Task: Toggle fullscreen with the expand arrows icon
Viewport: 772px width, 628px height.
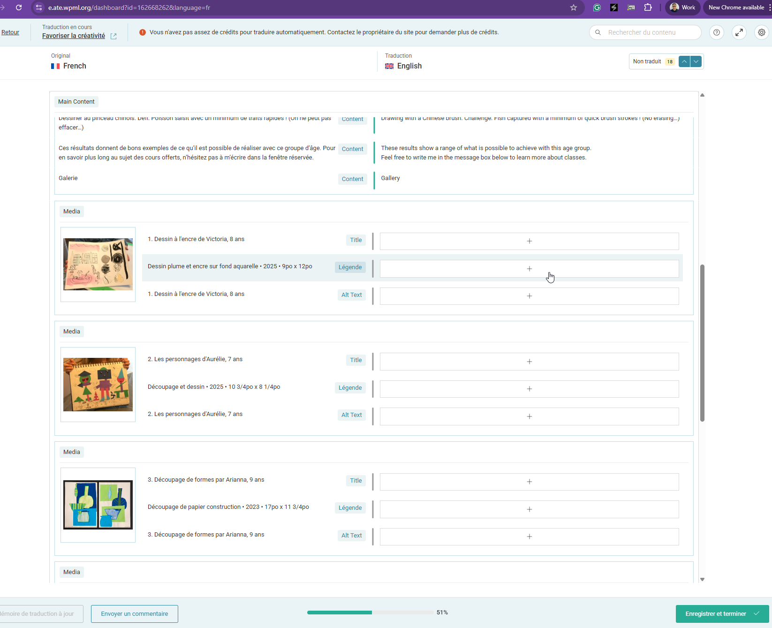Action: coord(739,32)
